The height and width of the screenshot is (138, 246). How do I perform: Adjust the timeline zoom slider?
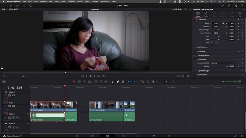point(166,82)
